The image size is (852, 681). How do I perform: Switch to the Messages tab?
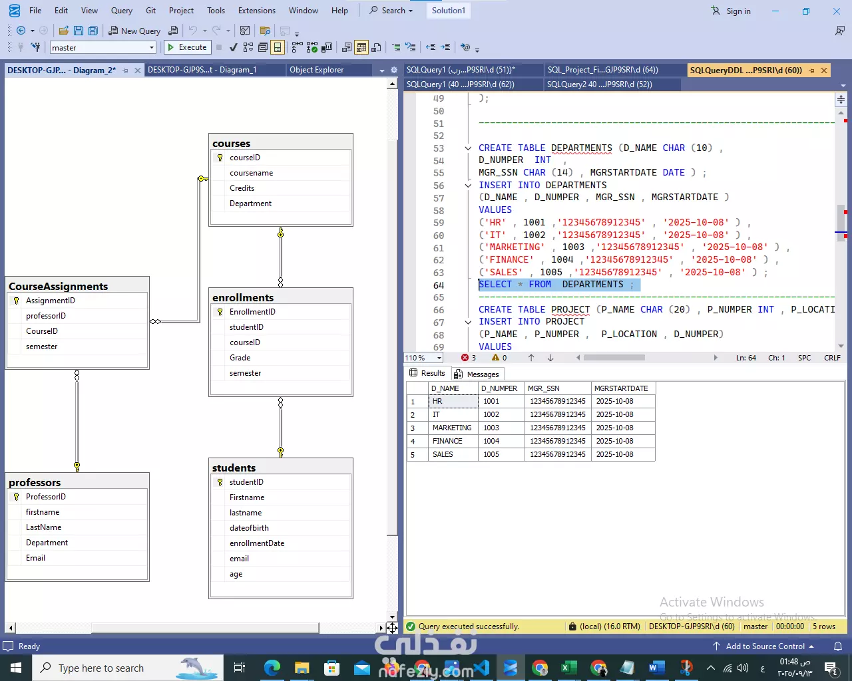(x=477, y=374)
